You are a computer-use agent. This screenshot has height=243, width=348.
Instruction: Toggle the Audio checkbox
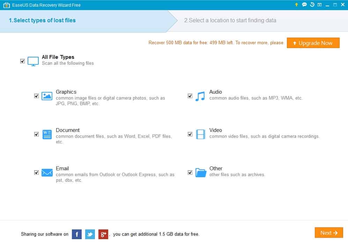click(190, 96)
